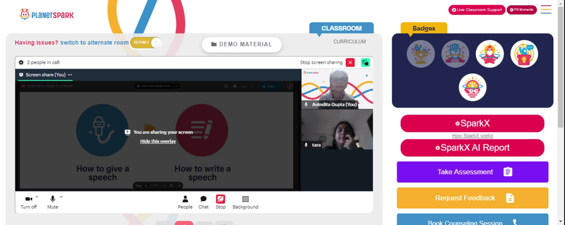This screenshot has height=225, width=565.
Task: Click "2 people in call" text
Action: (44, 62)
